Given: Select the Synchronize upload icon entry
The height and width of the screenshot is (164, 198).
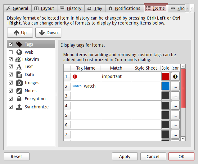Looking at the screenshot, I should [x=19, y=107].
